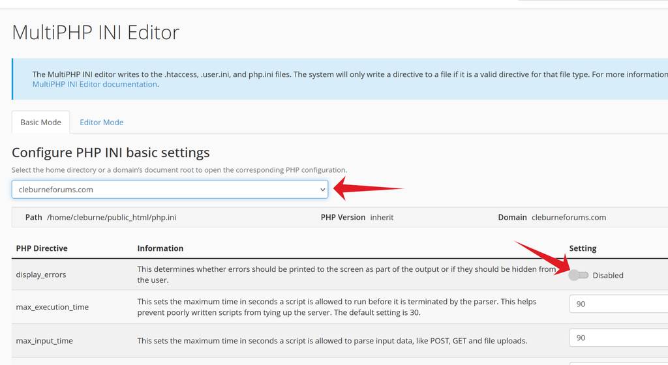The image size is (668, 365).
Task: Open the MultiPHP INI Editor documentation link
Action: click(95, 84)
